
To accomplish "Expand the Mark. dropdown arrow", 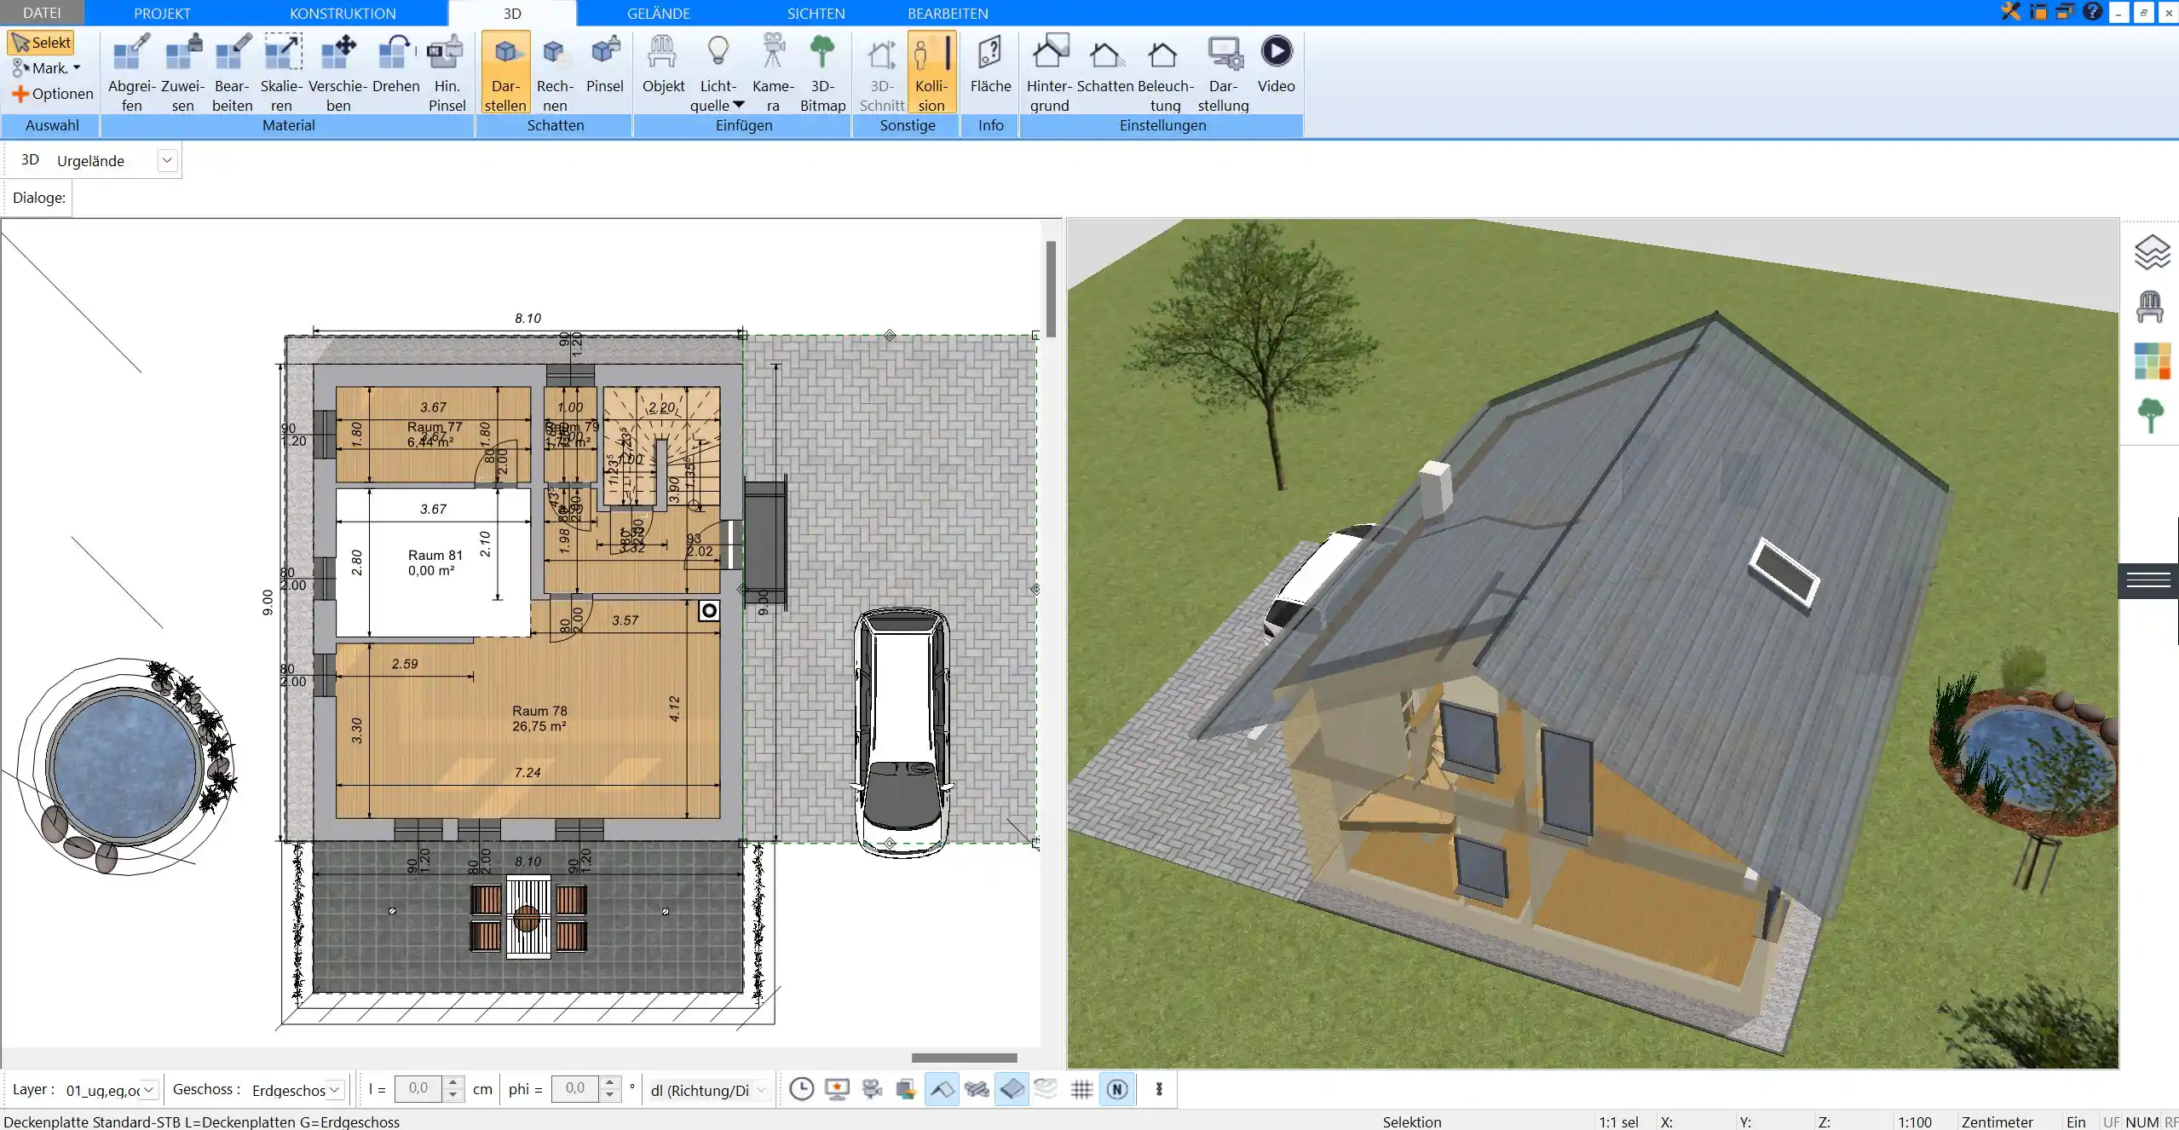I will click(x=77, y=68).
